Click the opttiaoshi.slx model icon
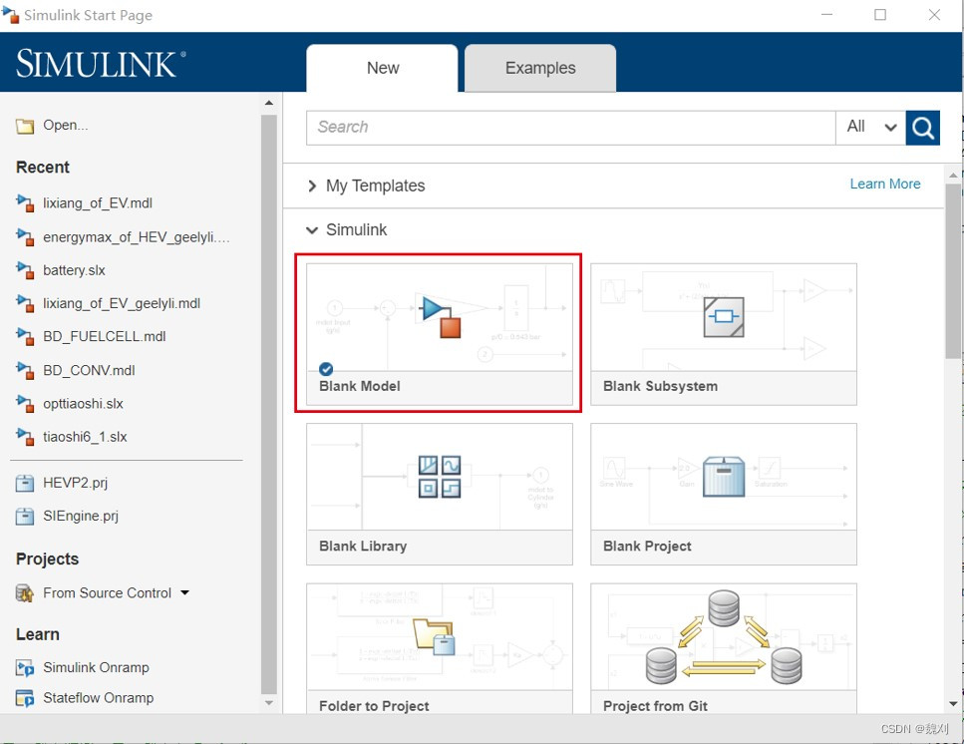This screenshot has height=744, width=964. click(25, 403)
